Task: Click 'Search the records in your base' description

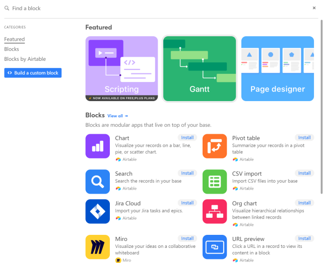Action: [x=148, y=181]
